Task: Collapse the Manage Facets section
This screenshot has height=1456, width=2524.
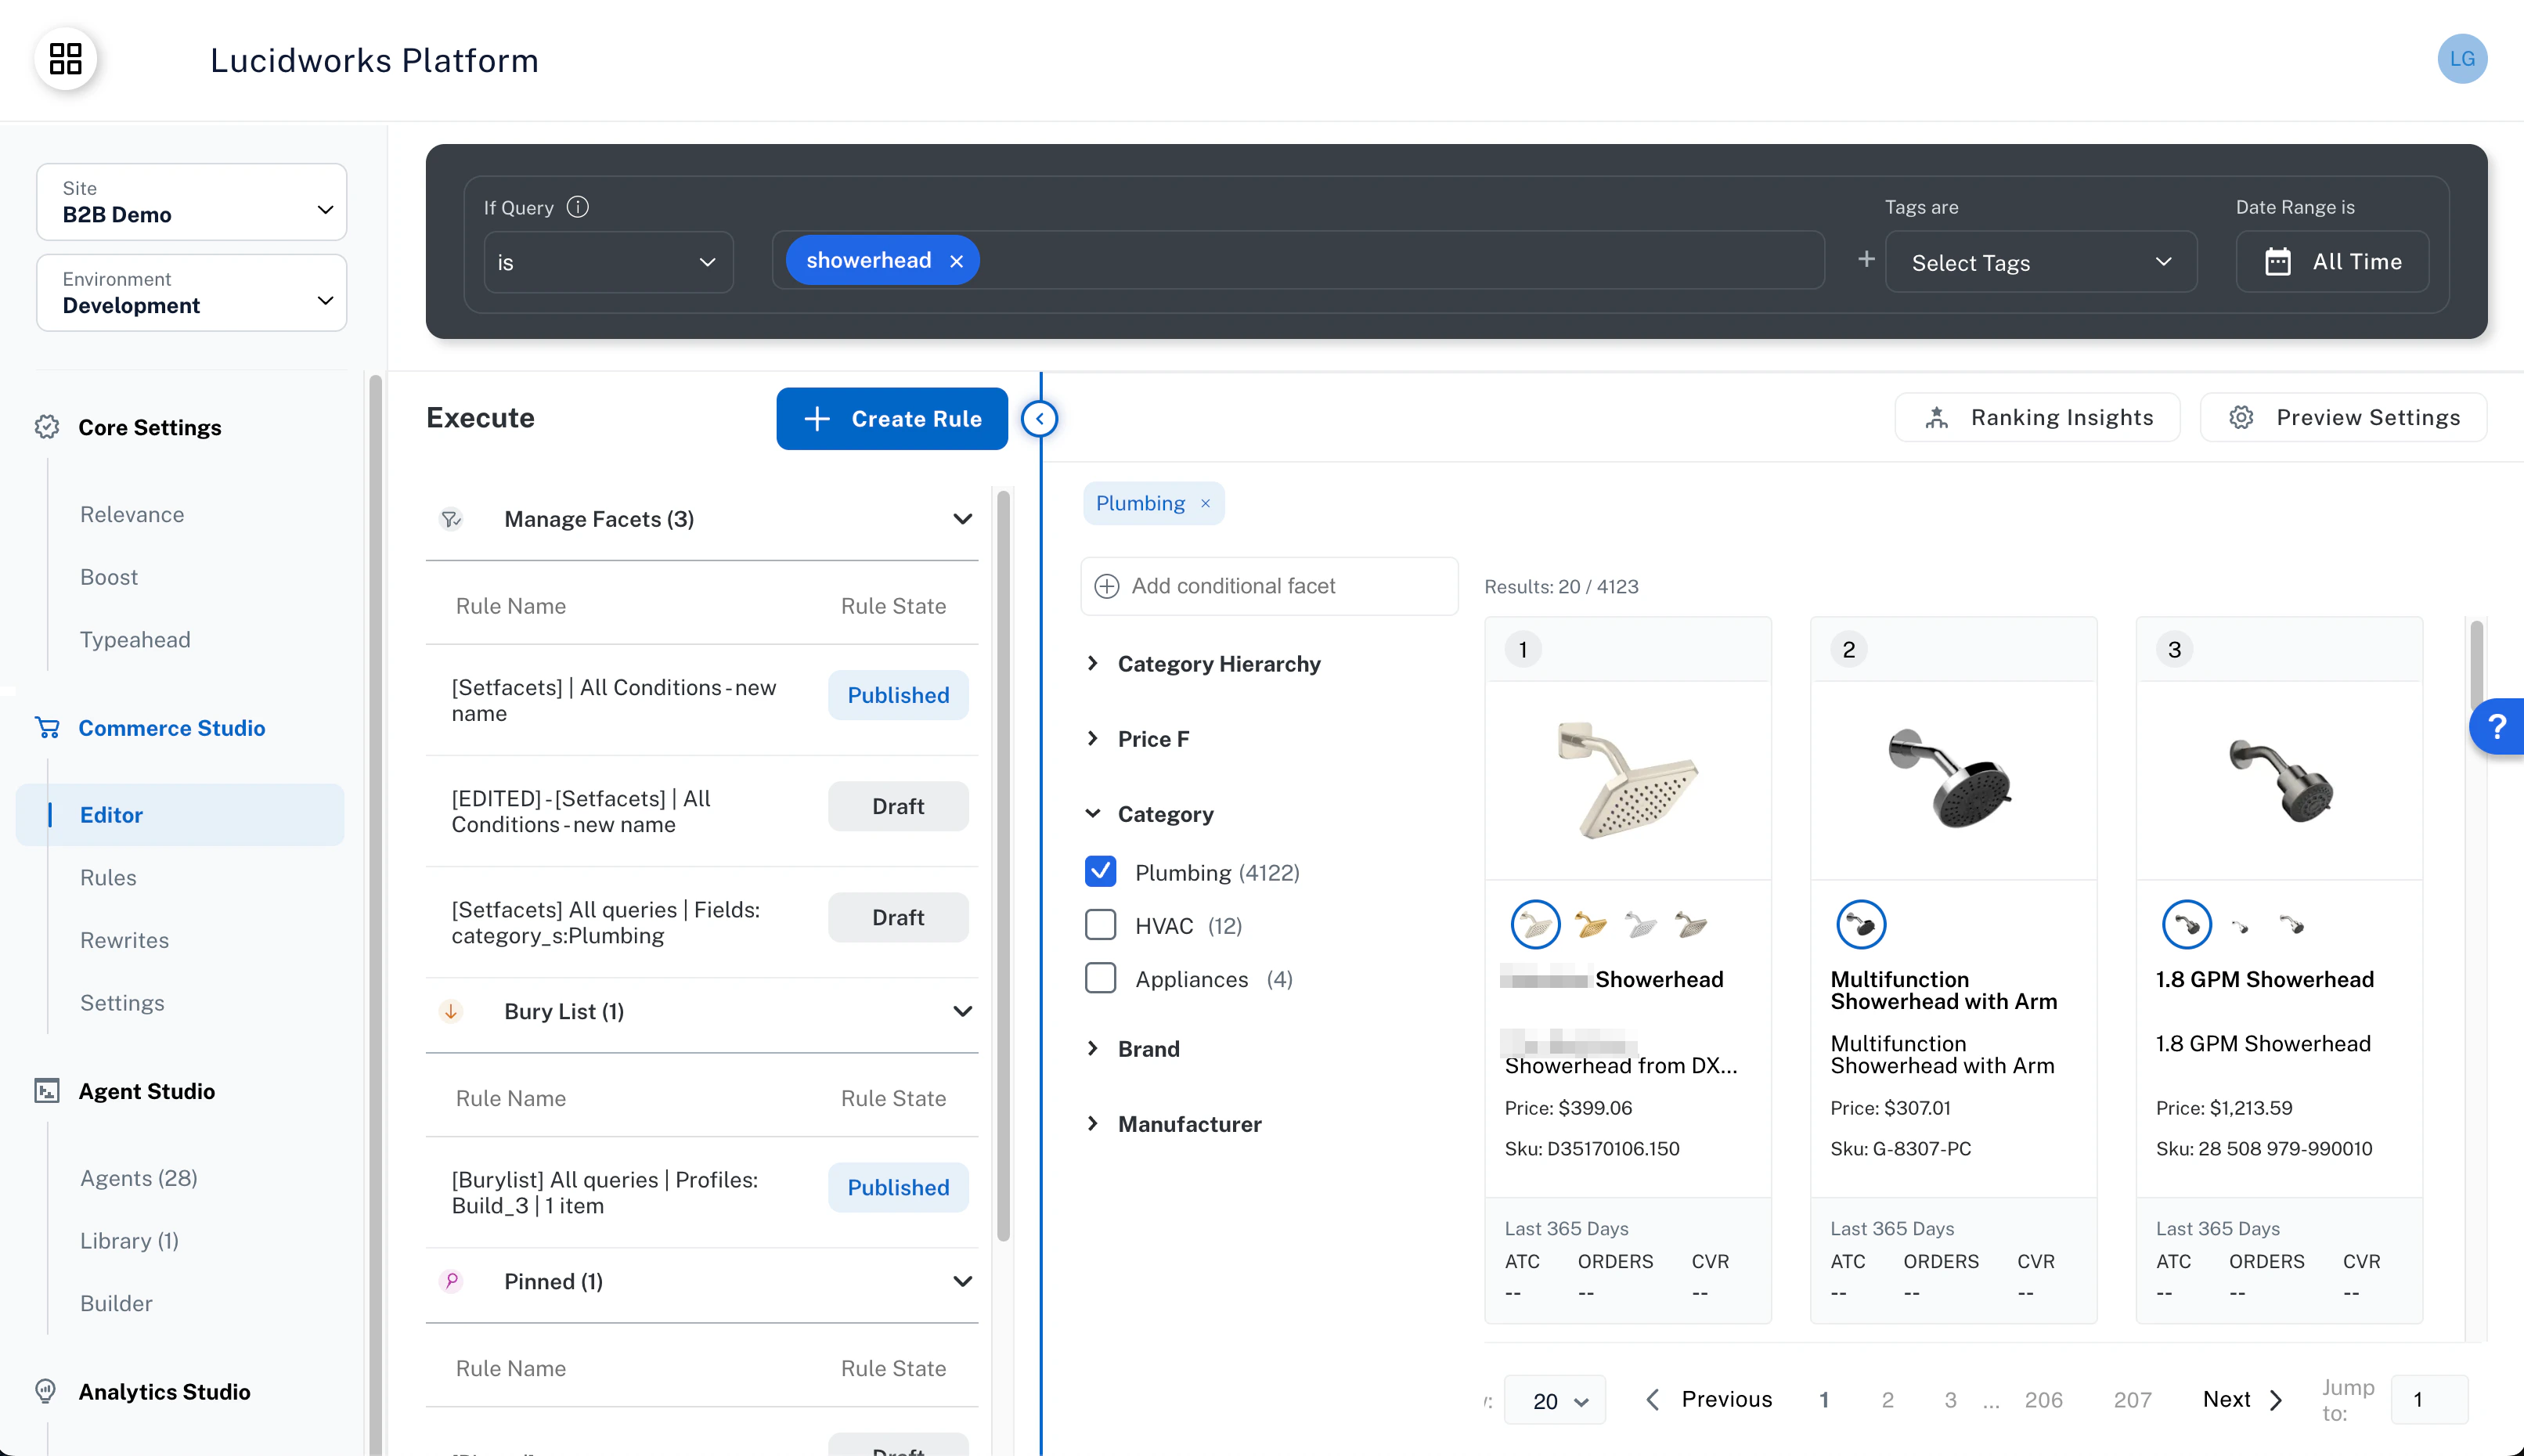Action: 962,519
